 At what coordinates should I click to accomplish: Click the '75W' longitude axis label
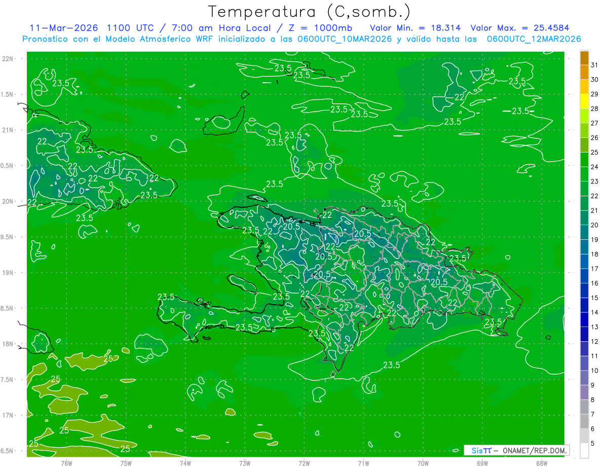(126, 463)
